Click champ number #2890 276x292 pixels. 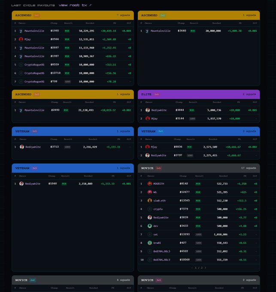55,110
